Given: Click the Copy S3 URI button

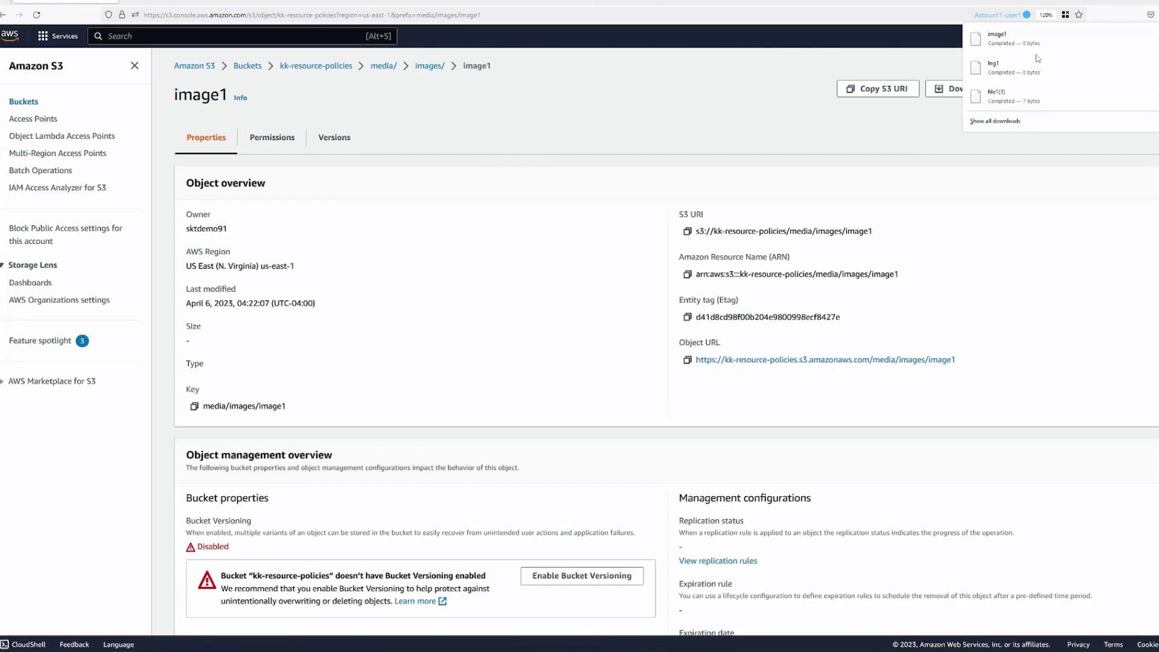Looking at the screenshot, I should pos(878,89).
